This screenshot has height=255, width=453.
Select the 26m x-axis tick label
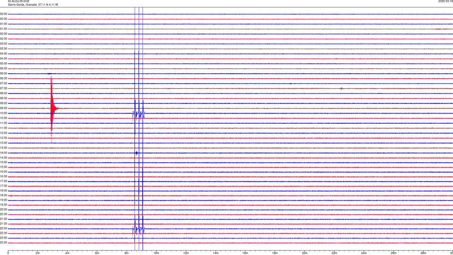[x=394, y=253]
